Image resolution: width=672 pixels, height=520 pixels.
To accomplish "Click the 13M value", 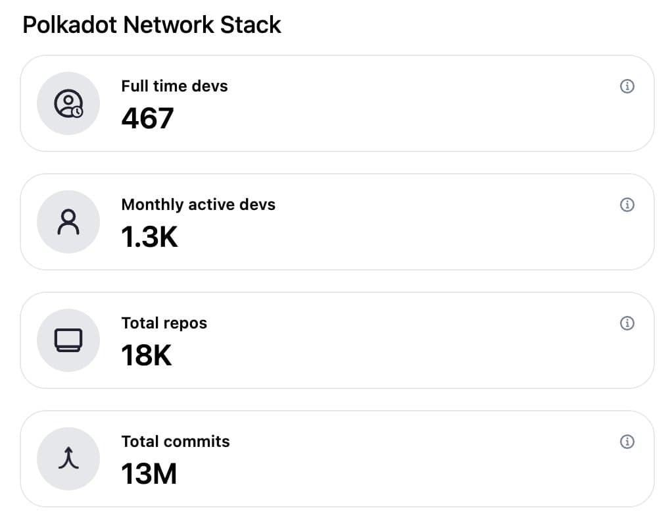I will tap(149, 474).
